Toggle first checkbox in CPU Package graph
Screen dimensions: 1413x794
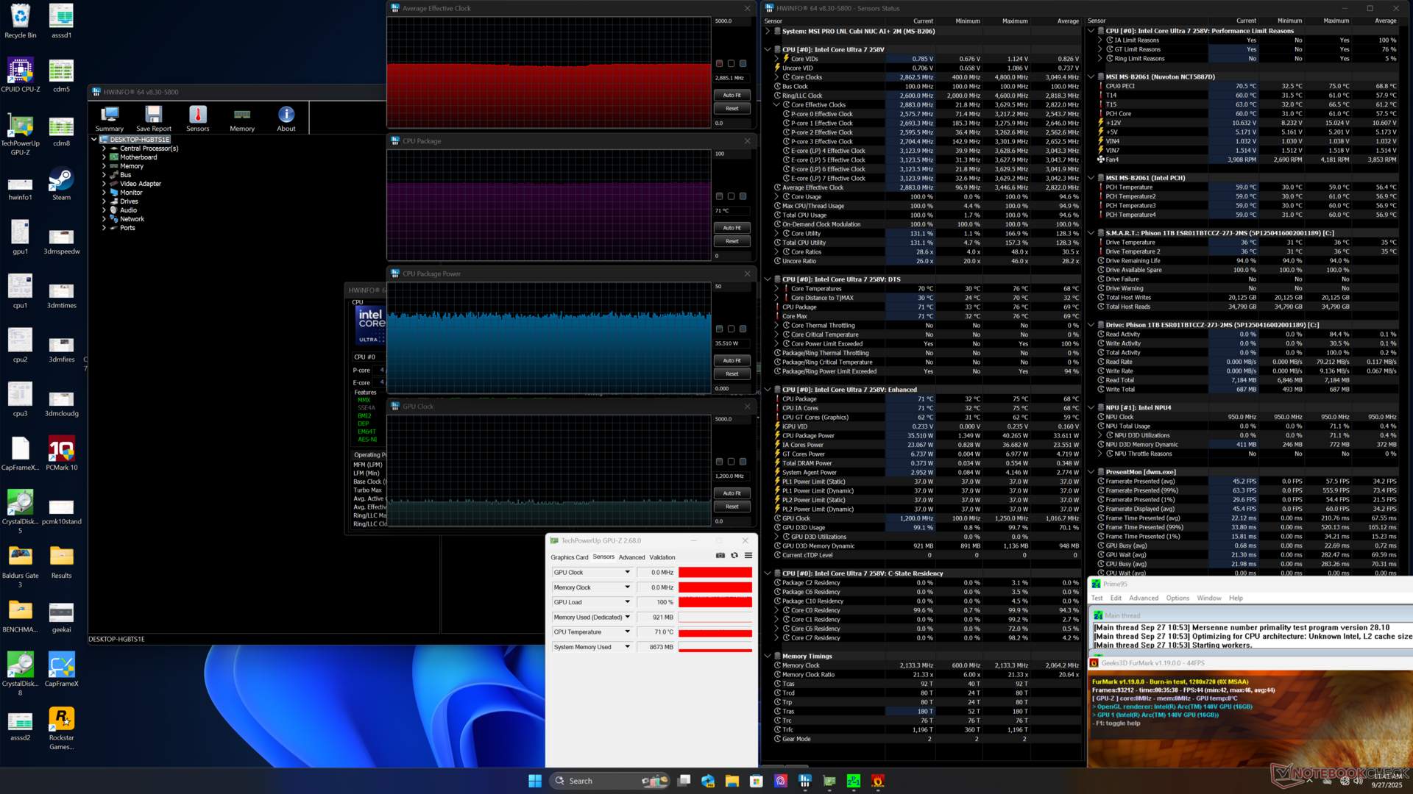tap(720, 196)
